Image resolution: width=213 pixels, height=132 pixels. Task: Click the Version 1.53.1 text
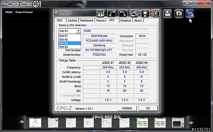(x=84, y=109)
